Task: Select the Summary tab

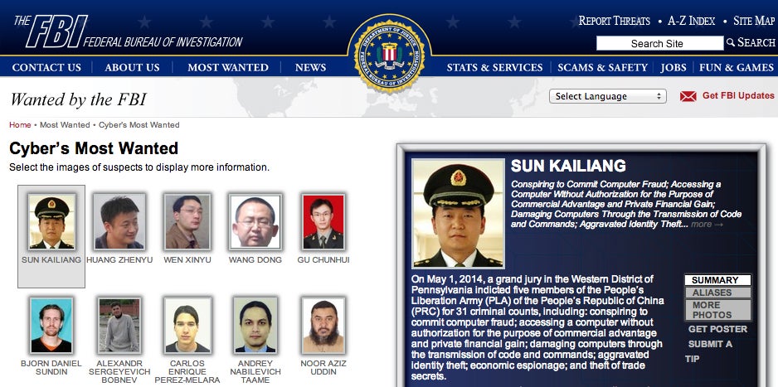Action: pos(717,280)
